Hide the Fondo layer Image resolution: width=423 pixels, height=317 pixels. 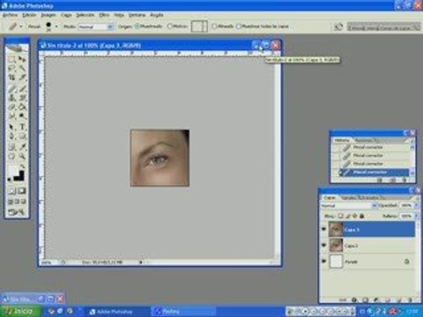pos(324,261)
